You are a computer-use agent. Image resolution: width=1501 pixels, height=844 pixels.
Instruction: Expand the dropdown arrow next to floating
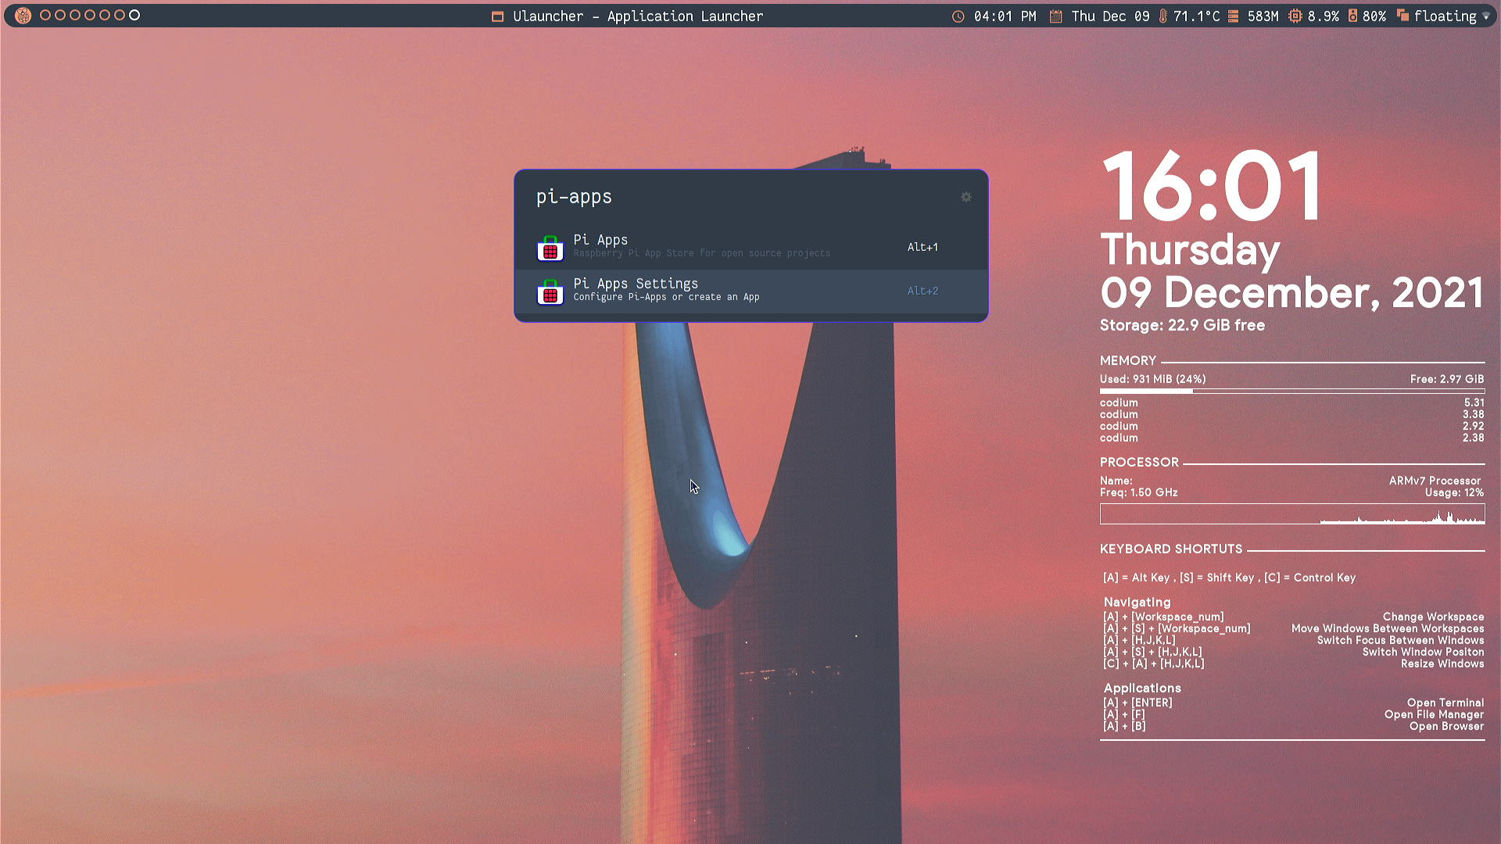1486,16
